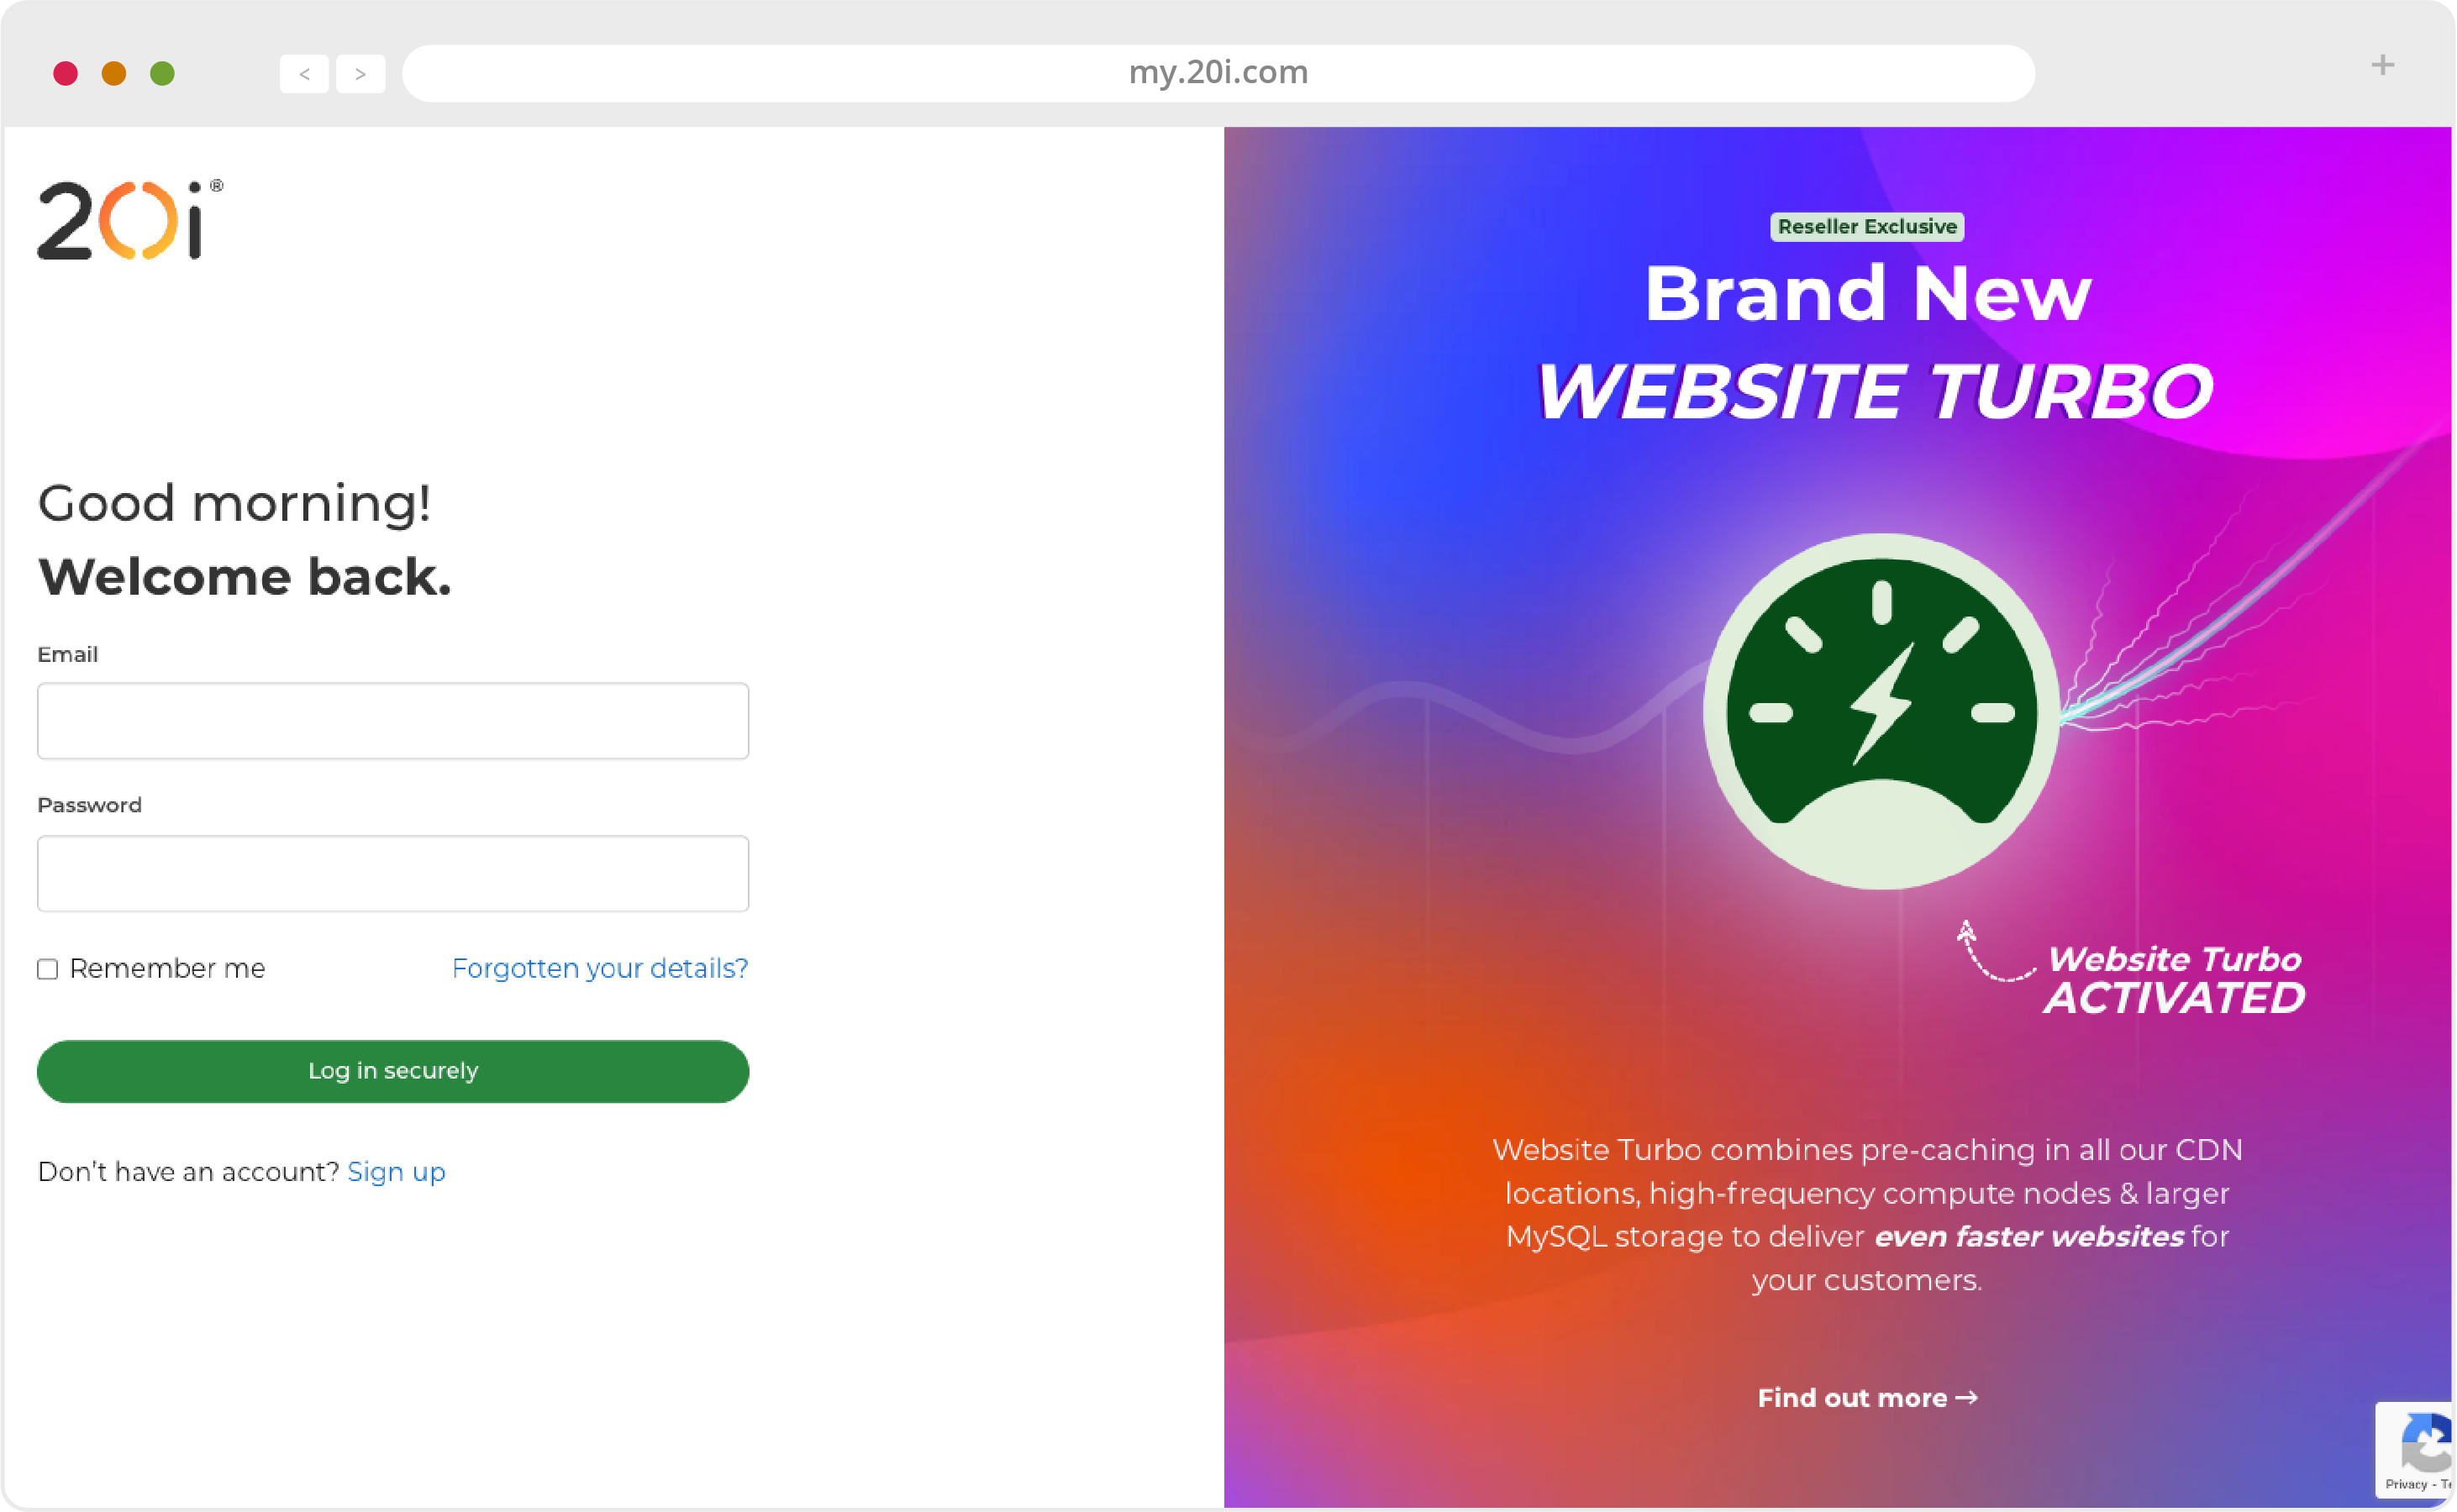This screenshot has height=1512, width=2457.
Task: Click the Log in securely button
Action: [x=392, y=1070]
